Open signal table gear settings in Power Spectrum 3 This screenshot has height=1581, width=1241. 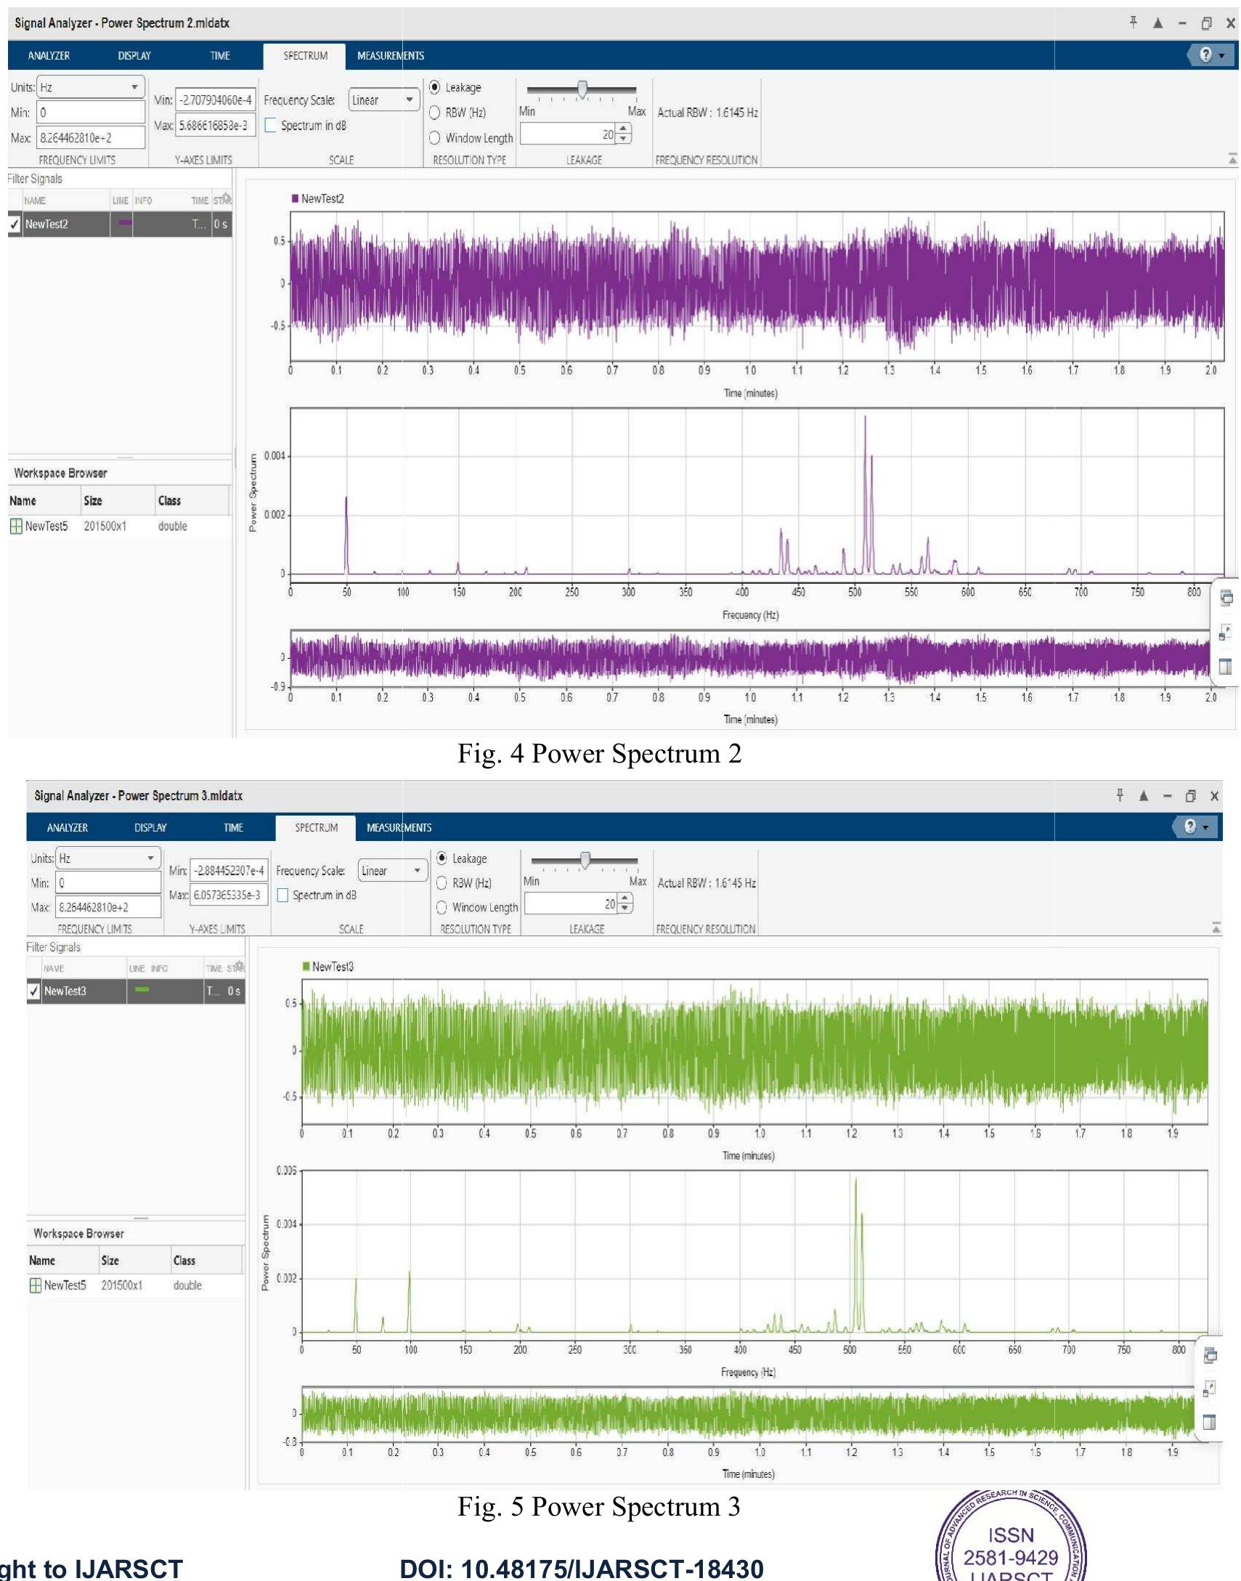coord(240,967)
